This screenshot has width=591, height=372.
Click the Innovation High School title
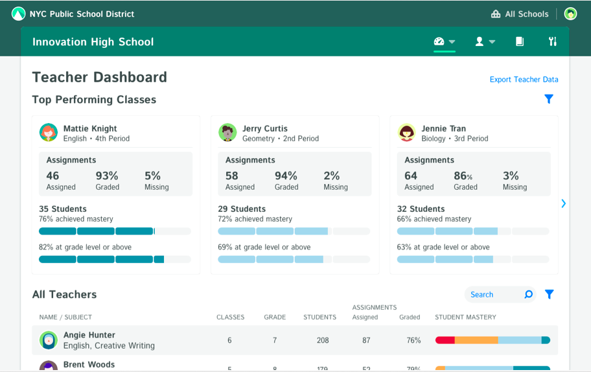(x=93, y=42)
